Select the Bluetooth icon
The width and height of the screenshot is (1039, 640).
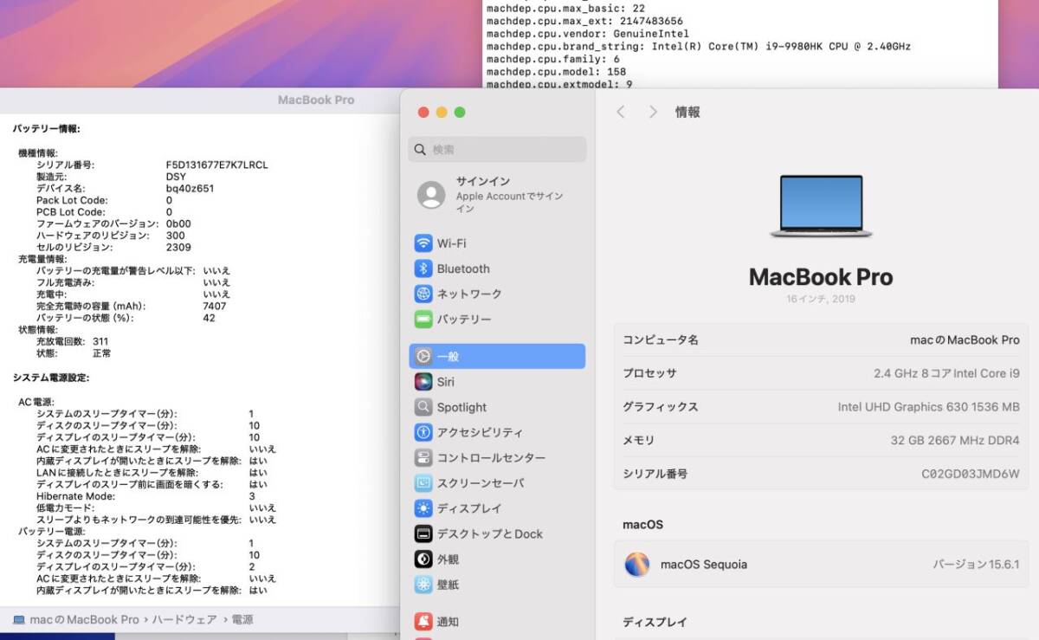423,268
